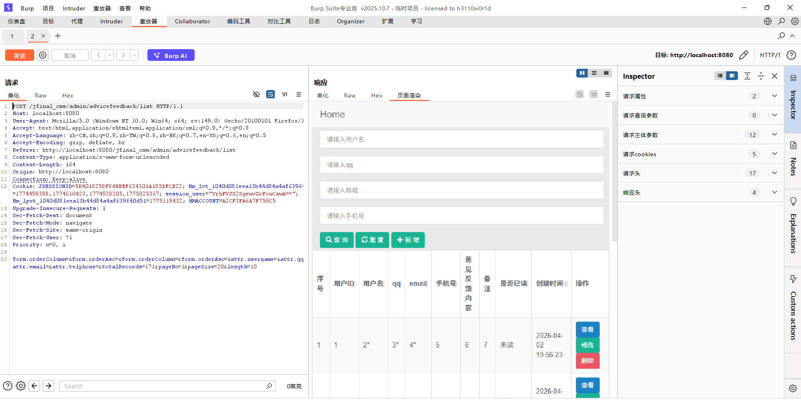Launch the Burp AI button
This screenshot has height=400, width=801.
click(x=171, y=55)
